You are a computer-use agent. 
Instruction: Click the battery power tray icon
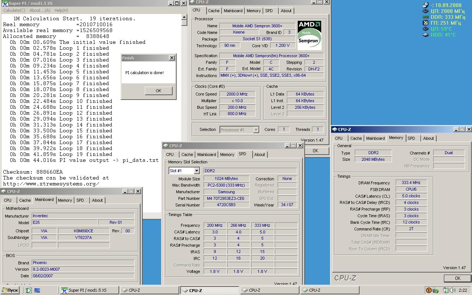445,290
